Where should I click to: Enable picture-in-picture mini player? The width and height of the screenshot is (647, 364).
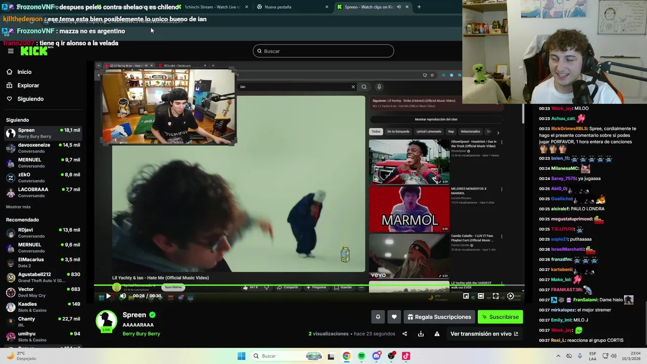tap(466, 296)
